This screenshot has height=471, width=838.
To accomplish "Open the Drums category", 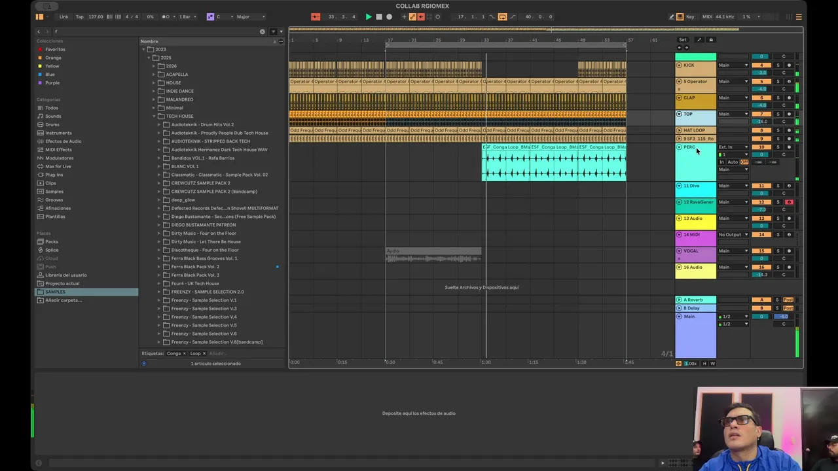I will click(x=52, y=124).
